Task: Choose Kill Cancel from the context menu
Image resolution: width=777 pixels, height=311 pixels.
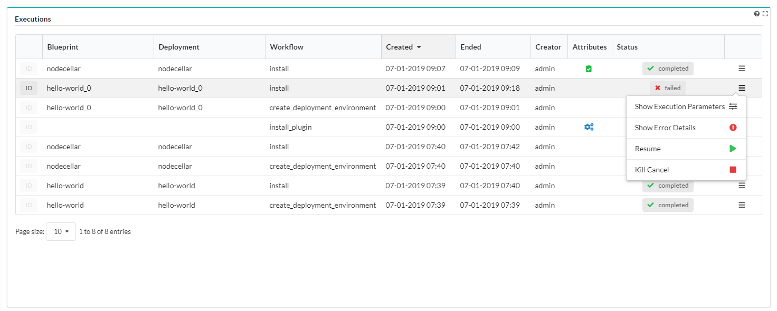Action: [686, 170]
